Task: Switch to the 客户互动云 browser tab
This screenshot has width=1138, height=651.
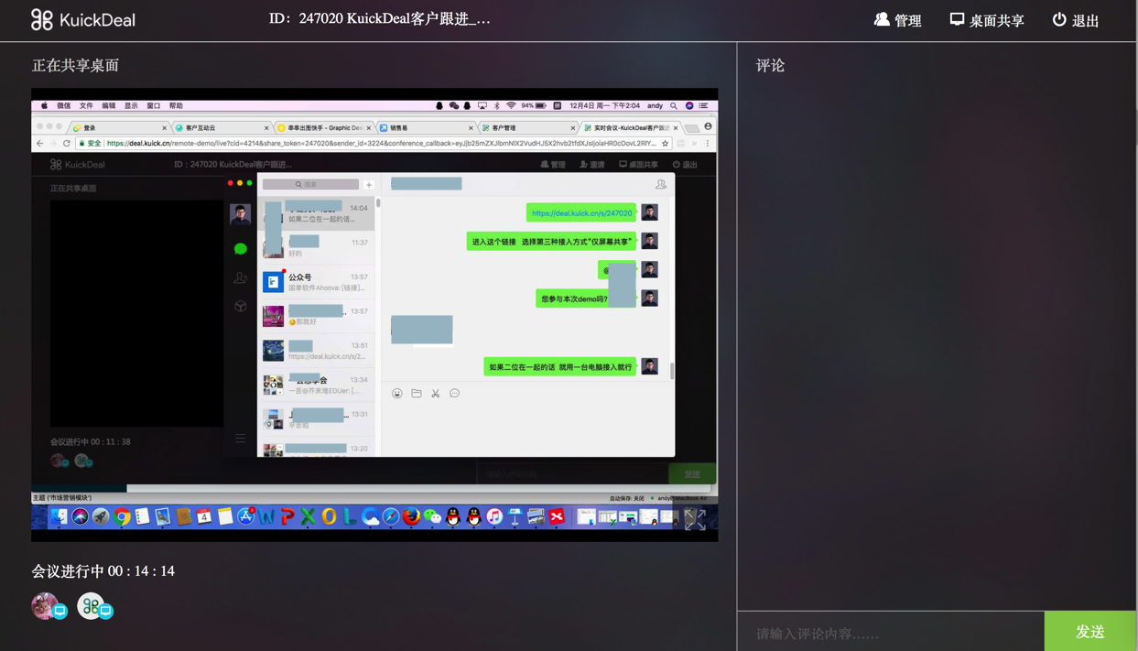Action: pos(222,127)
